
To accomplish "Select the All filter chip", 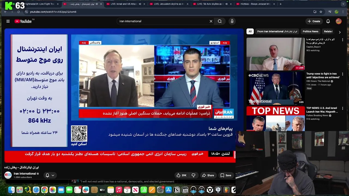I will [250, 32].
